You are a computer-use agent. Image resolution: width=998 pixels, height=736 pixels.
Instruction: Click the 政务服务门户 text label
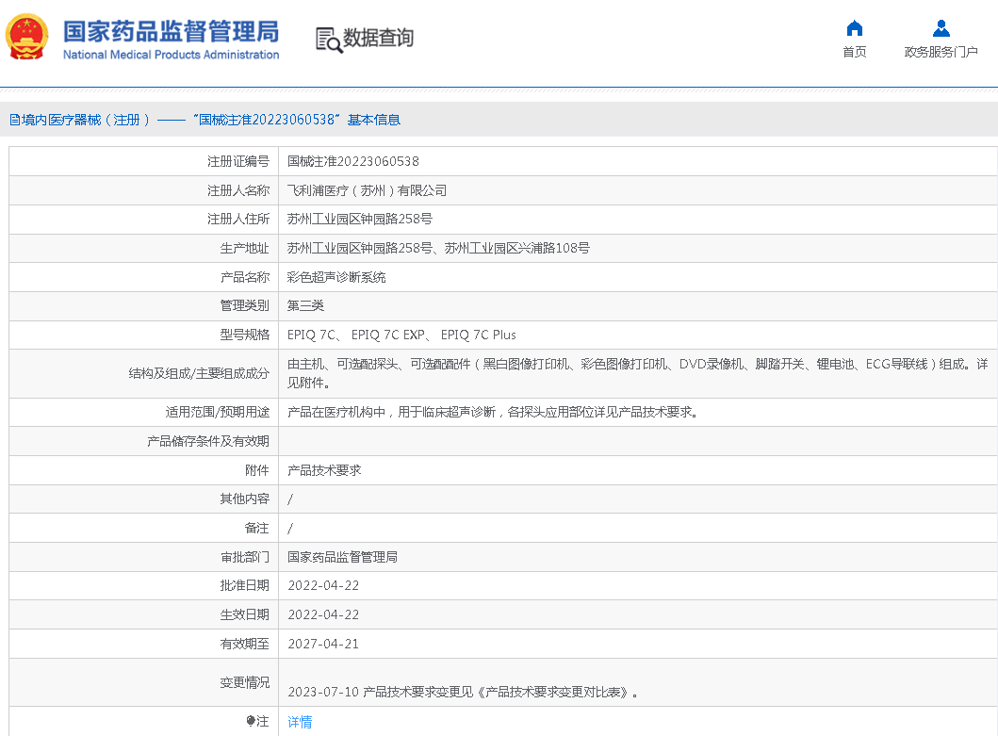click(941, 53)
